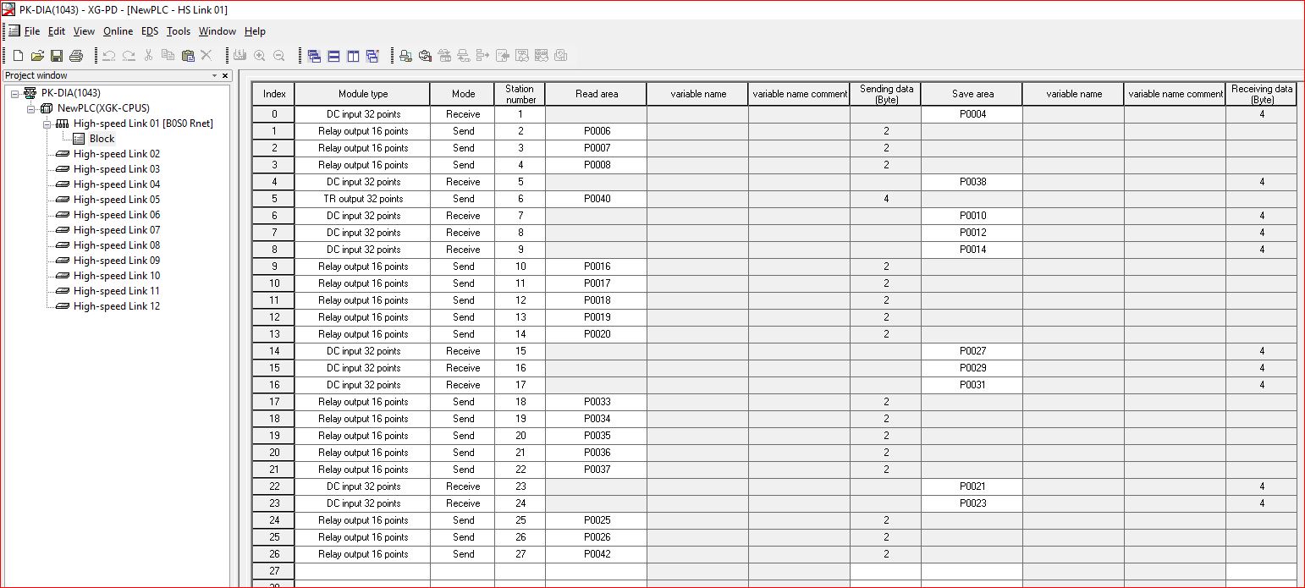The height and width of the screenshot is (588, 1305).
Task: Paste with the clipboard toolbar icon
Action: (187, 56)
